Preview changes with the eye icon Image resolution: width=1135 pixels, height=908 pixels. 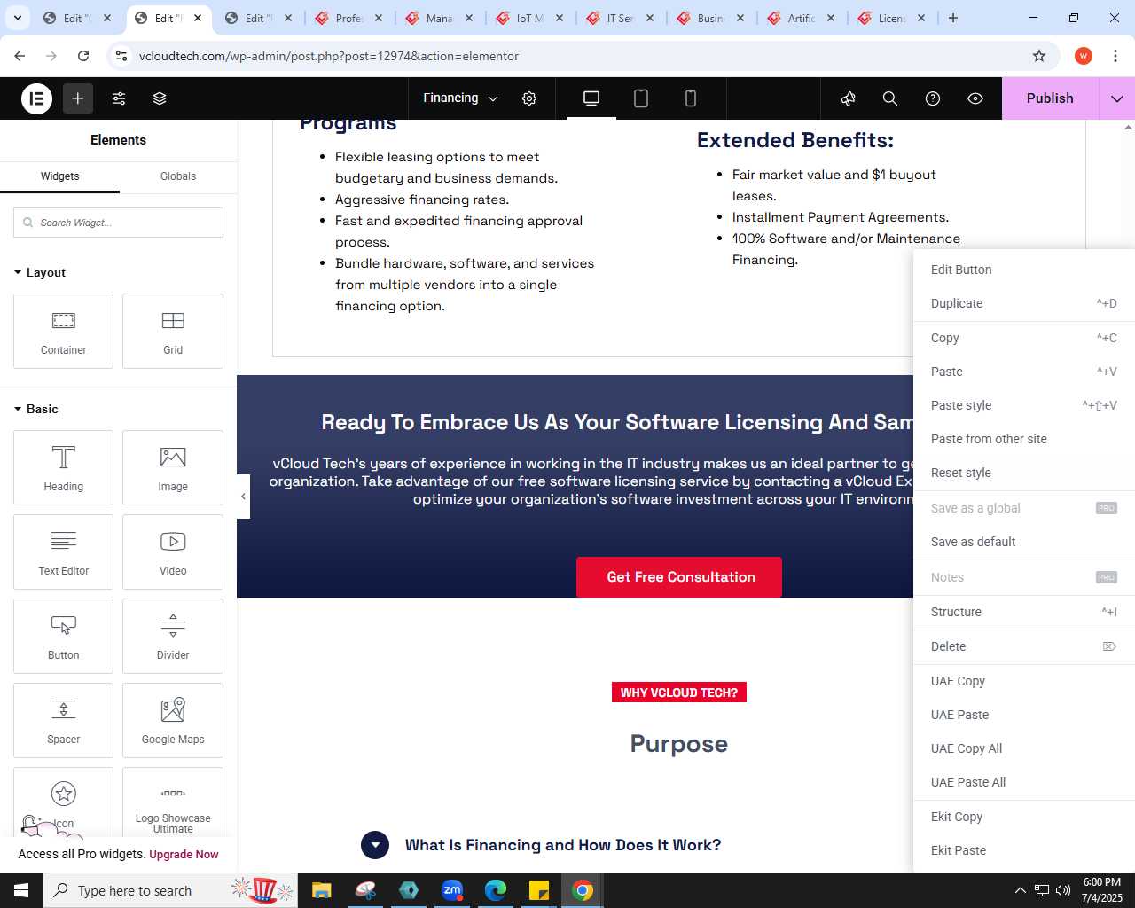[975, 98]
